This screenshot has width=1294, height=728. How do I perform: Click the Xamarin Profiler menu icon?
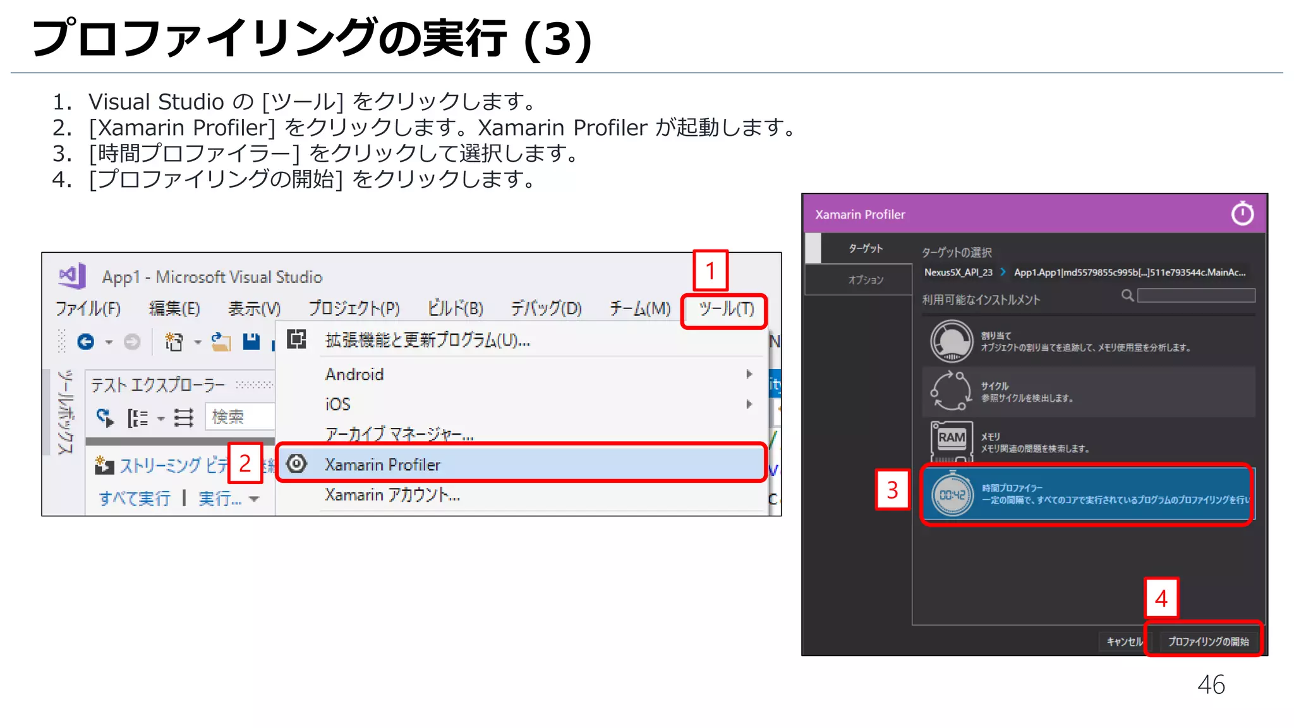(296, 464)
